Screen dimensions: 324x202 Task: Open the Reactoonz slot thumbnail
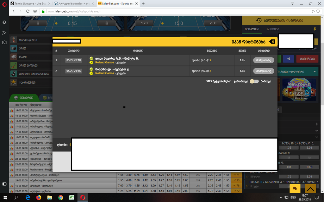[x=299, y=90]
